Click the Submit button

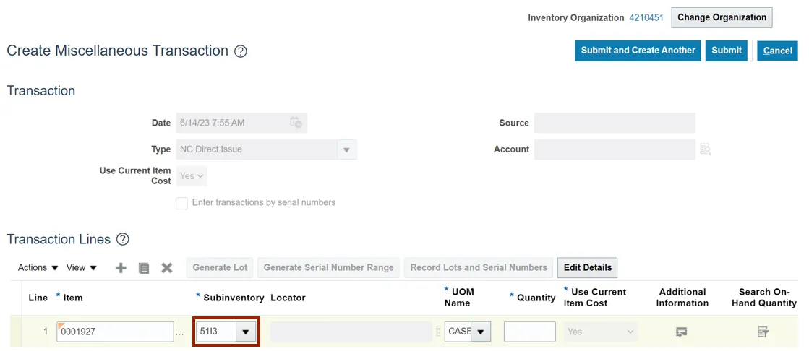tap(726, 51)
